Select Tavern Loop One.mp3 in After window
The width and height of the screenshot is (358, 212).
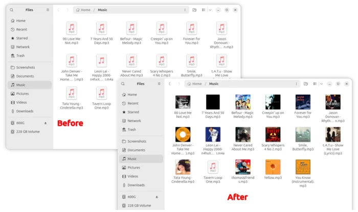pos(213,172)
